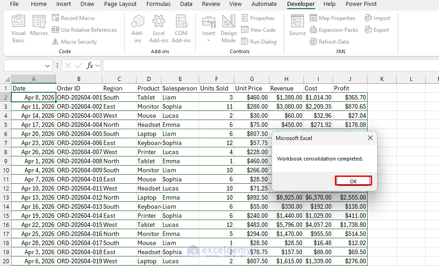Expand the dropdown beside the fx button
The width and height of the screenshot is (439, 266).
(97, 66)
